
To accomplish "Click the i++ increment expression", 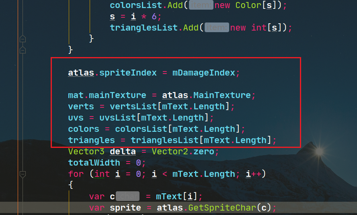I will point(253,174).
